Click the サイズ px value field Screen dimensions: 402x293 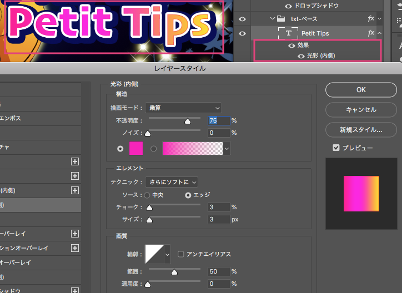click(x=219, y=219)
